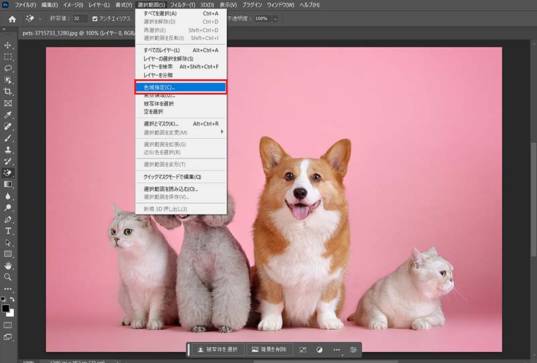Open the イメージ(I) menu
This screenshot has height=363, width=537.
pos(73,5)
